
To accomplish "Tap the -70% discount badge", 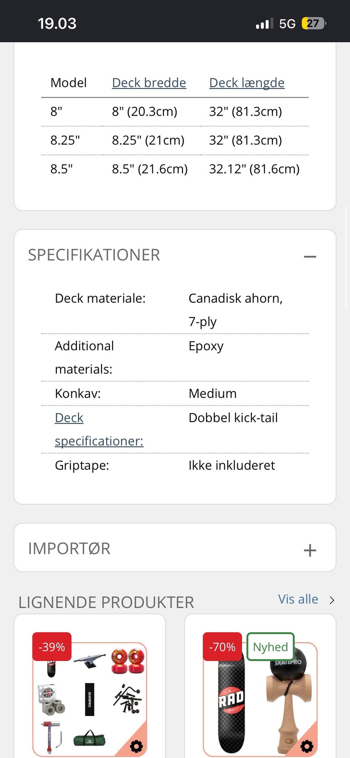I will click(x=222, y=646).
